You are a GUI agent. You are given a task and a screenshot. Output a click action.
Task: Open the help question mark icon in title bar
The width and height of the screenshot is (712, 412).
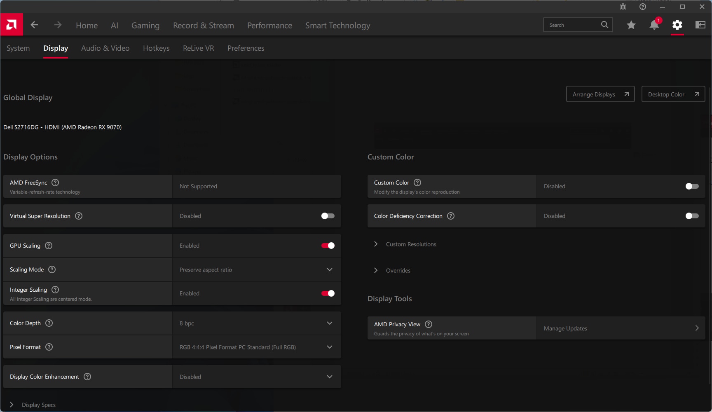(642, 7)
